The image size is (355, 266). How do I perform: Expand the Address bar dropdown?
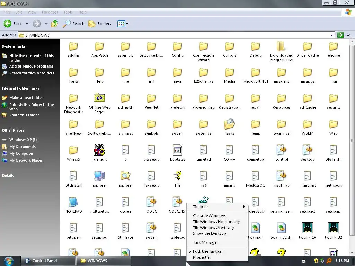point(332,35)
